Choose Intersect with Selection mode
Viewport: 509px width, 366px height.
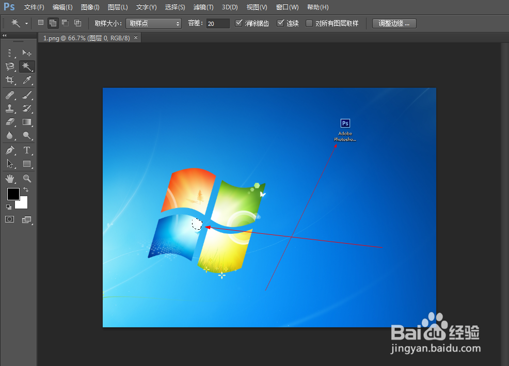77,23
